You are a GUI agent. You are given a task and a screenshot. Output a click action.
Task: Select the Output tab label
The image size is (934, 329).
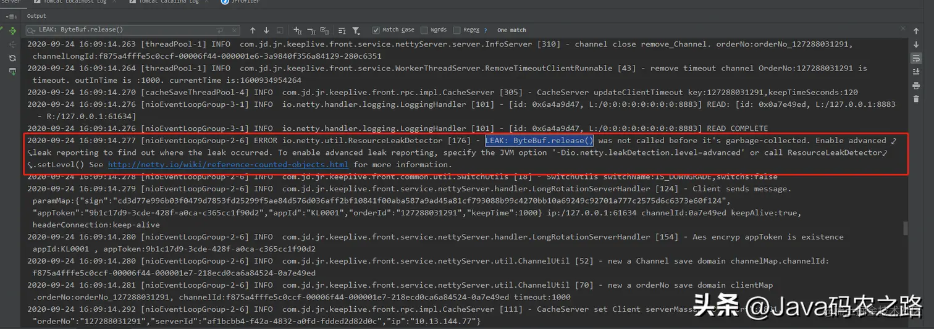pos(36,16)
